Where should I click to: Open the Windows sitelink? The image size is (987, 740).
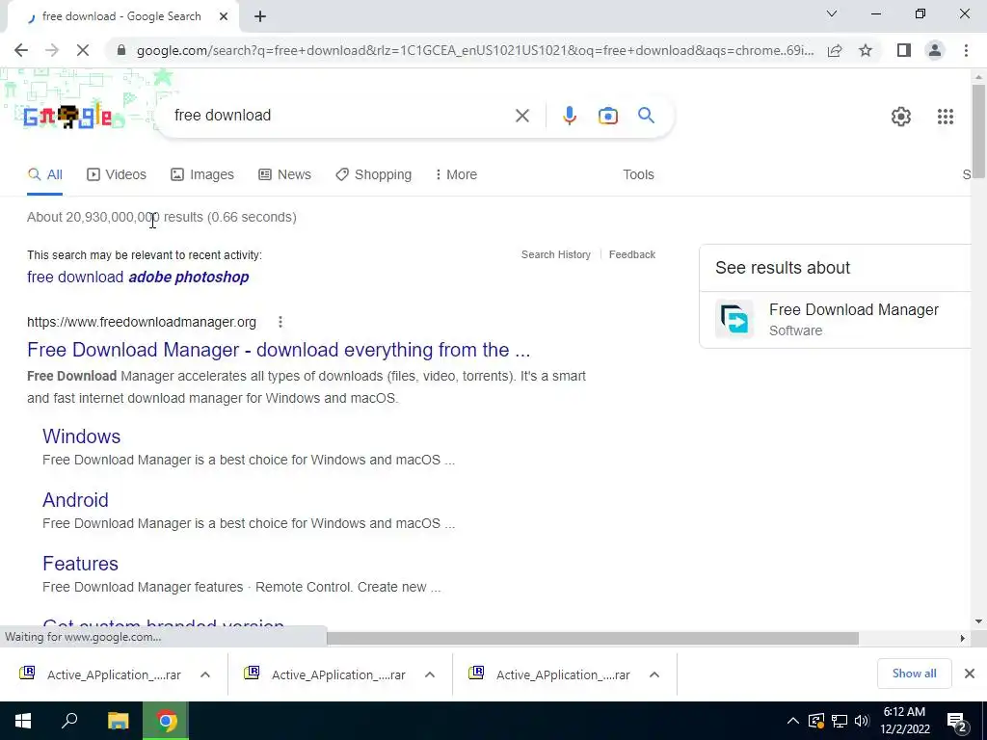(x=81, y=436)
